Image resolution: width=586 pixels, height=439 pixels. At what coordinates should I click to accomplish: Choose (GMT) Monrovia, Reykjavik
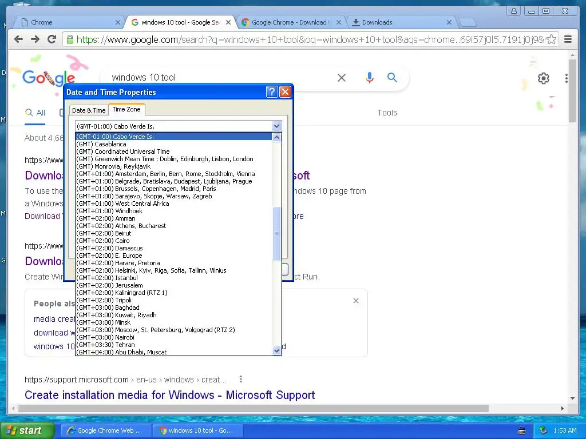pos(173,166)
